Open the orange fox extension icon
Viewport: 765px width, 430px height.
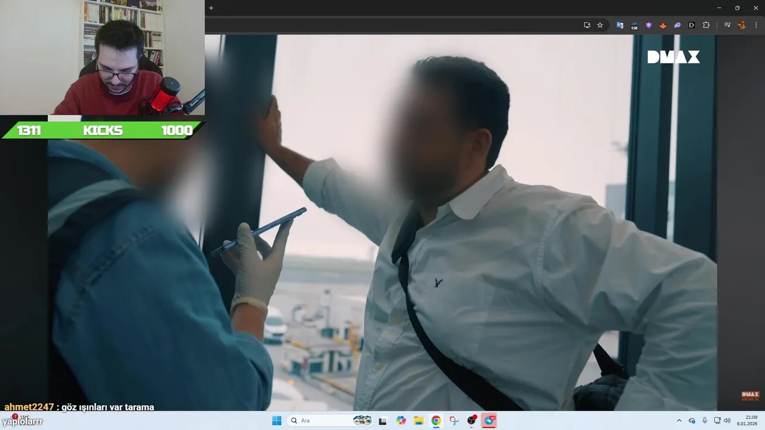click(x=663, y=25)
